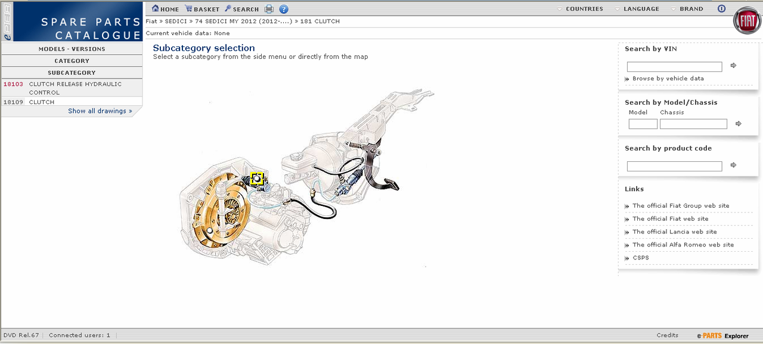Open the BASKET
This screenshot has height=344, width=763.
pos(202,9)
